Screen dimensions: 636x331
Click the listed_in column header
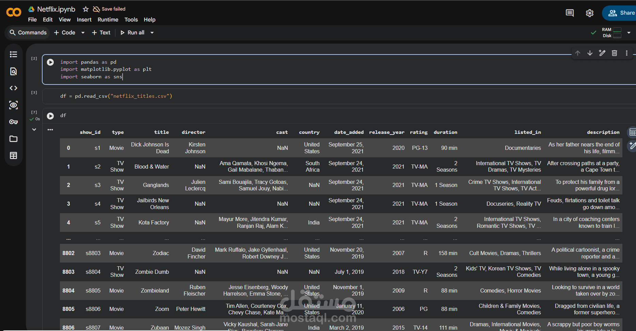click(527, 132)
